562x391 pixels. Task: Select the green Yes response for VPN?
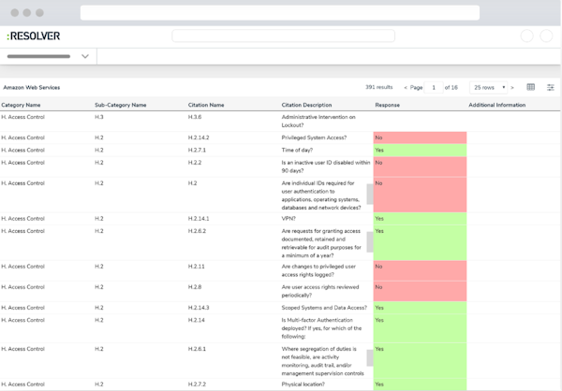click(x=420, y=218)
